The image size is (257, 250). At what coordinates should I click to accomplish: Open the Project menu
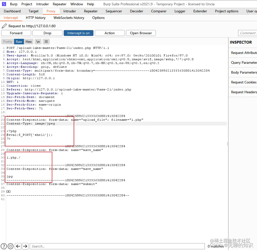(27, 4)
